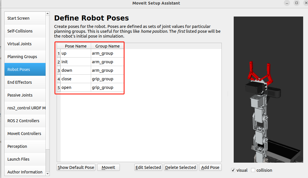Image resolution: width=308 pixels, height=178 pixels.
Task: Minimize the MoveIt Setup Assistant window
Action: click(x=287, y=3)
